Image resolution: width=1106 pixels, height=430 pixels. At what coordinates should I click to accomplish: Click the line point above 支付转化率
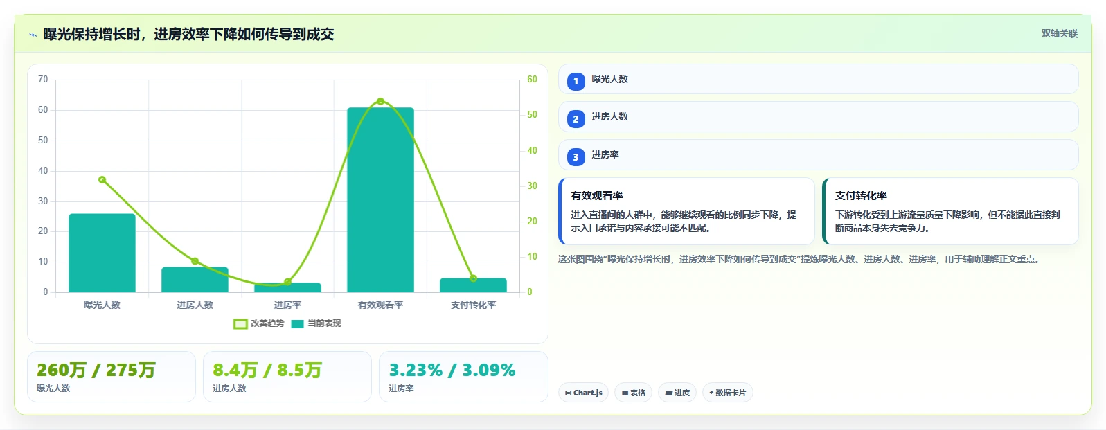tap(473, 278)
